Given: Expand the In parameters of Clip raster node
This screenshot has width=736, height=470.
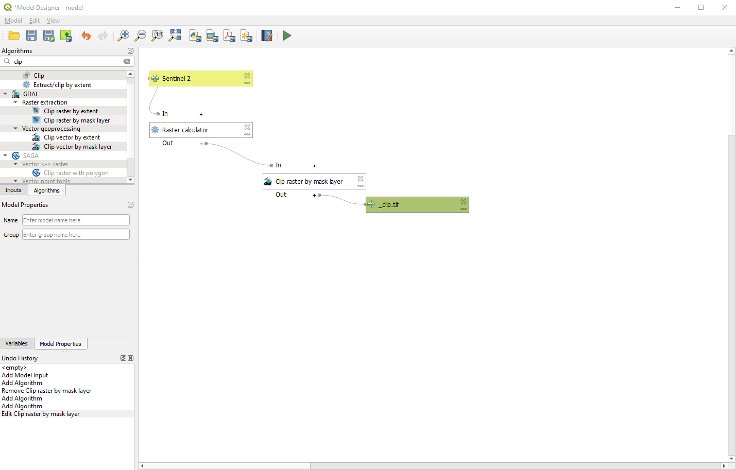Looking at the screenshot, I should coord(314,166).
